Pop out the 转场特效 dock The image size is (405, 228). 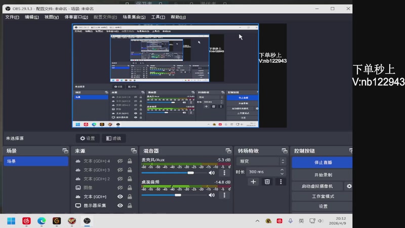[x=285, y=150]
